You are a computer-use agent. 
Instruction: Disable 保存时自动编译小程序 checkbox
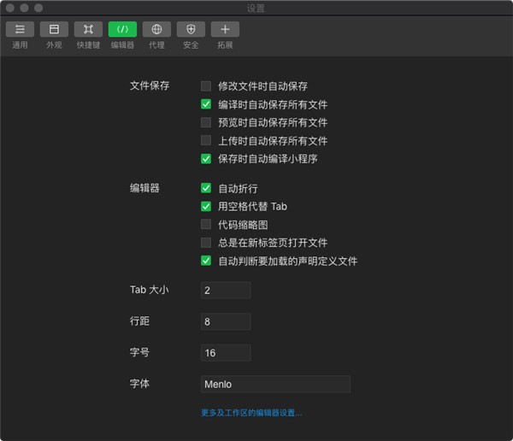click(x=206, y=158)
